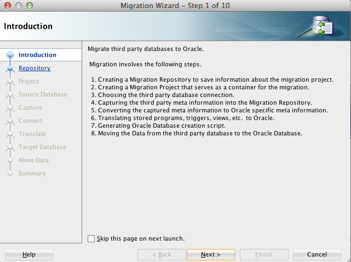Click step 8 'Moving the Data' text
The height and width of the screenshot is (262, 351).
pos(197,133)
